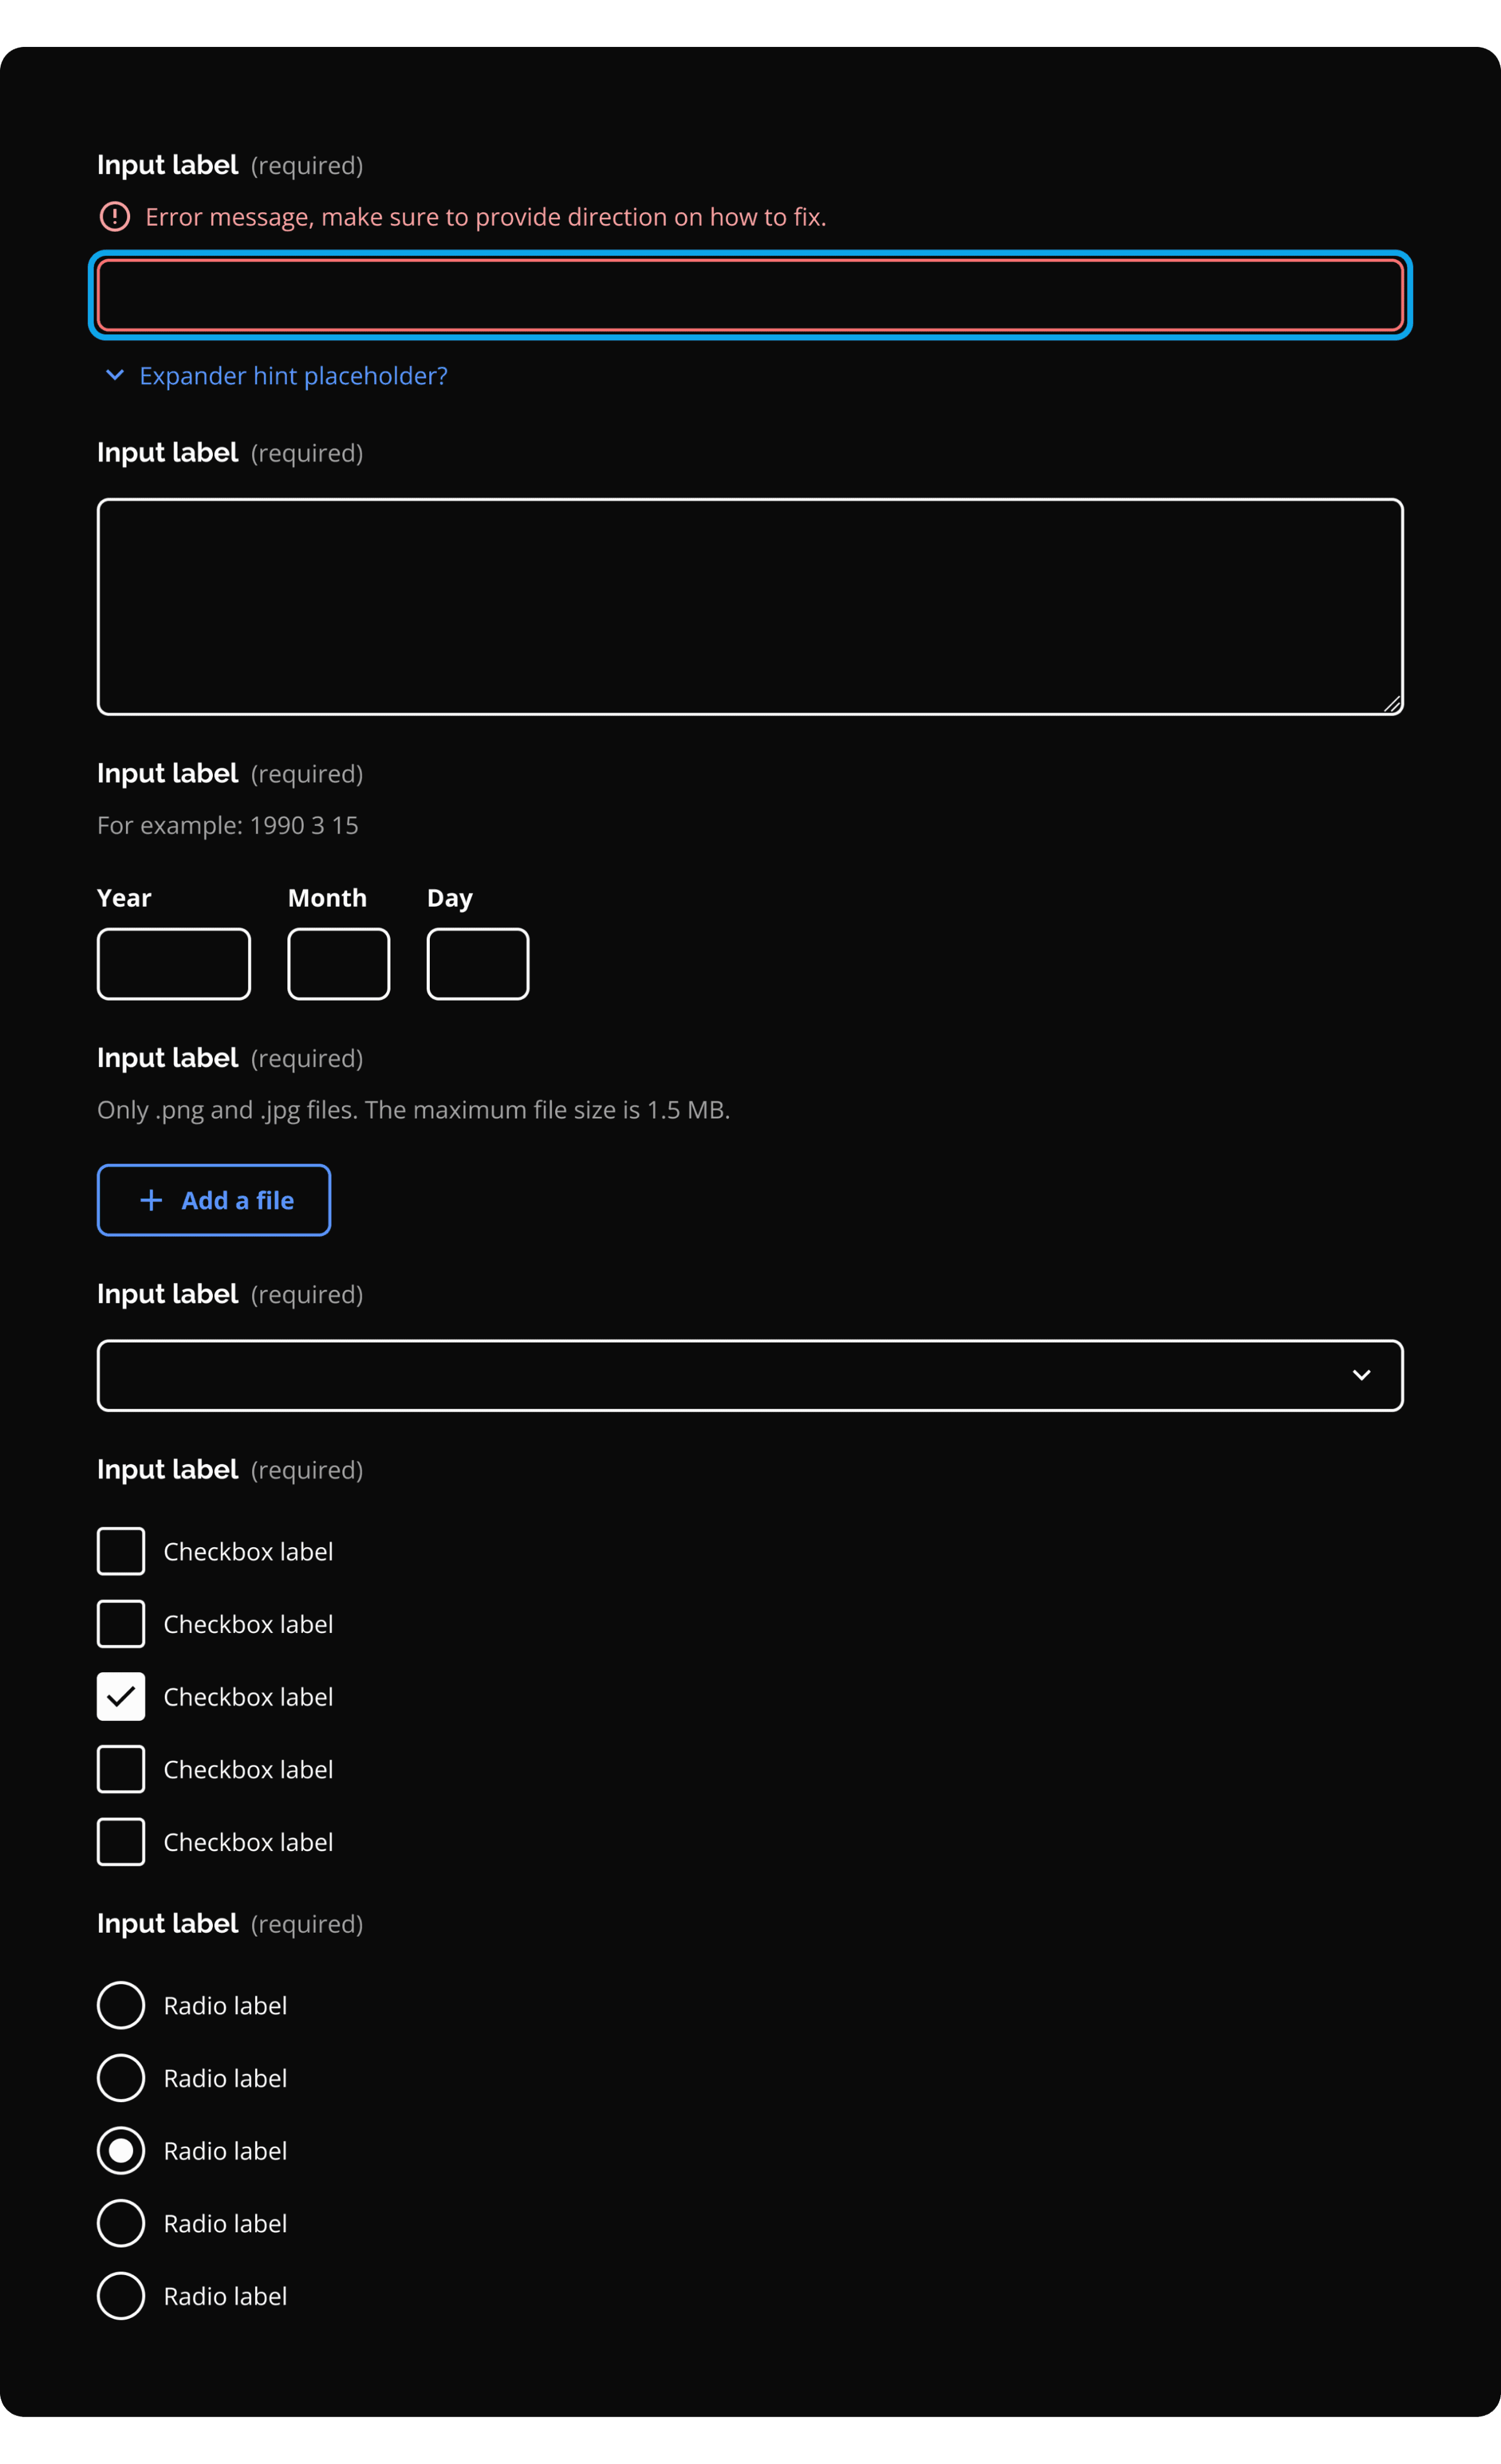Click the chevron beside Expander hint placeholder

coord(115,375)
